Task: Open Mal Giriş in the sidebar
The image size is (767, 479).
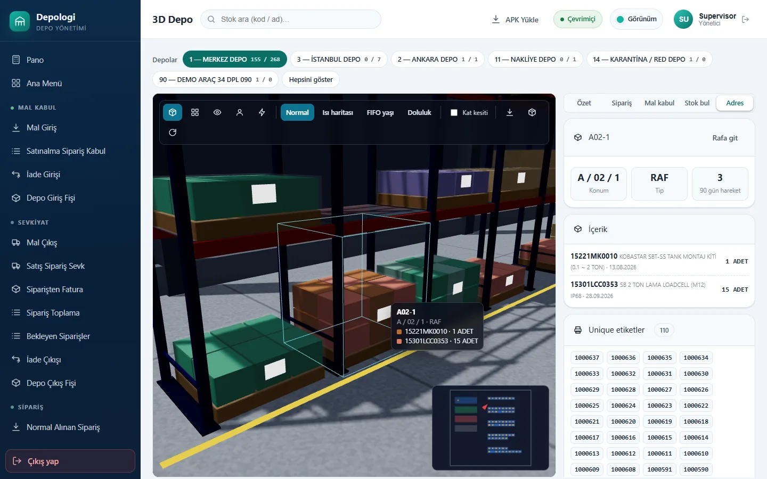Action: (70, 128)
